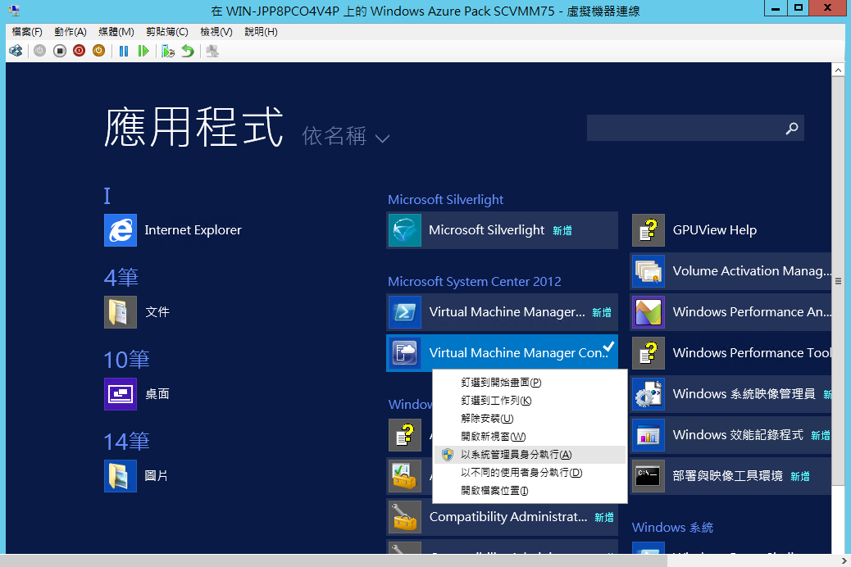
Task: Click the magnifier search icon
Action: pos(792,128)
